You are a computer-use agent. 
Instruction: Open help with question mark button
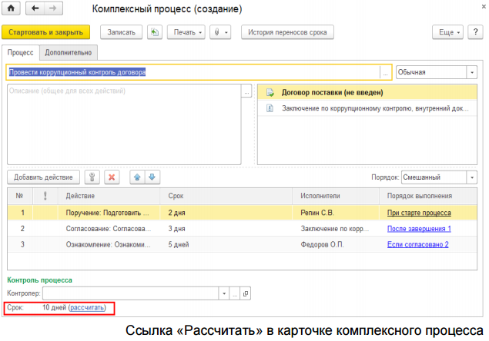[475, 32]
